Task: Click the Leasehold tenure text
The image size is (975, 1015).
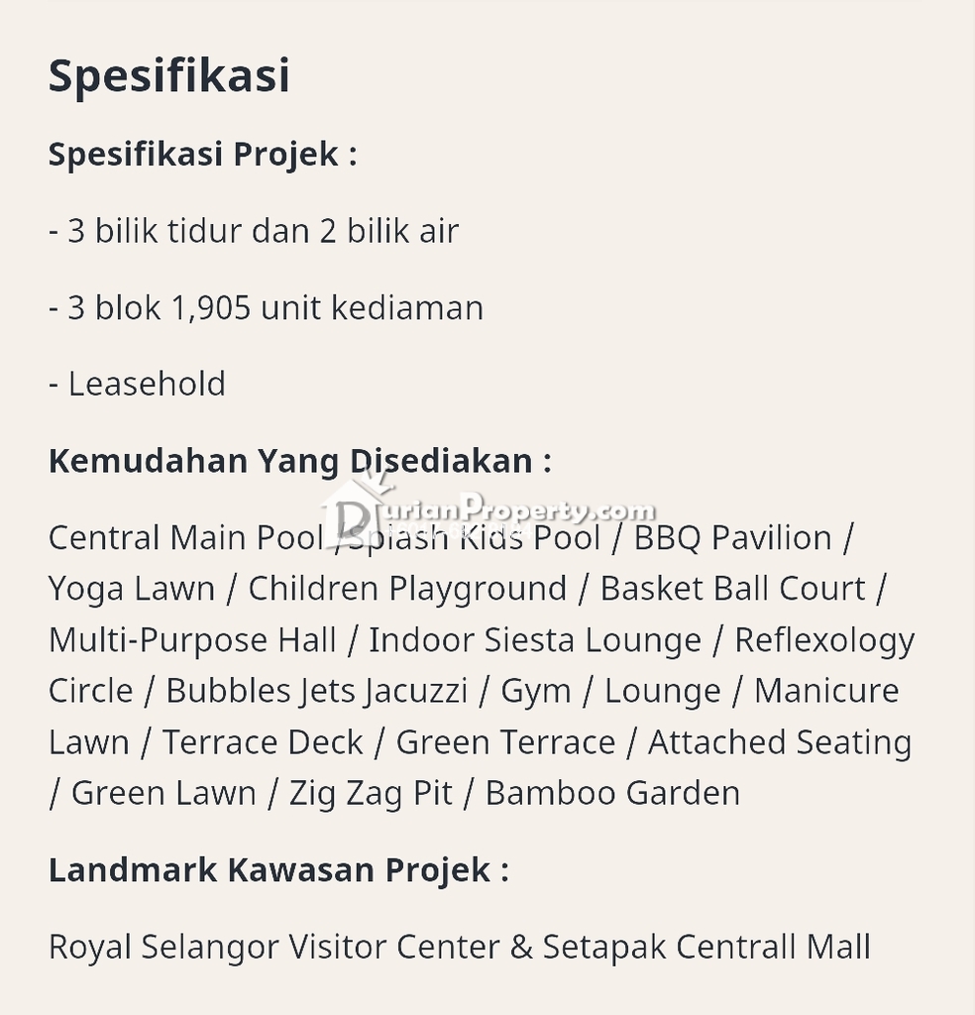Action: coord(137,384)
